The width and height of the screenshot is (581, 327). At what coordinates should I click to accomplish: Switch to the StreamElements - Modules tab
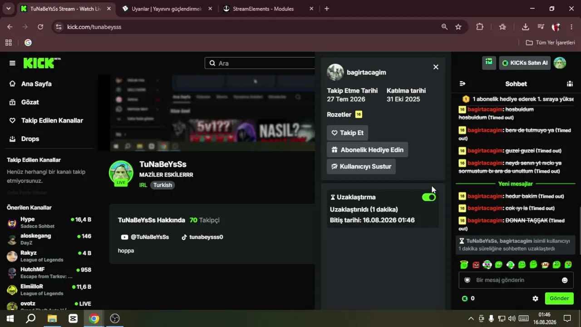[263, 9]
